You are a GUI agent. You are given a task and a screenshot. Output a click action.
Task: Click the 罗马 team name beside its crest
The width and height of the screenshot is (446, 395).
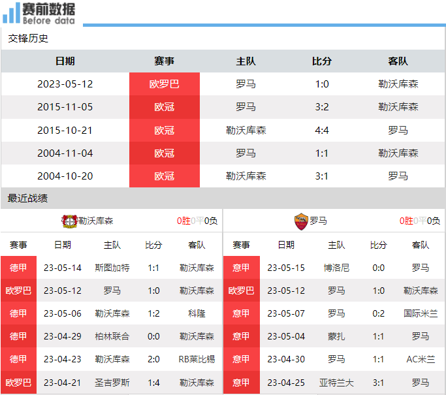tap(318, 221)
